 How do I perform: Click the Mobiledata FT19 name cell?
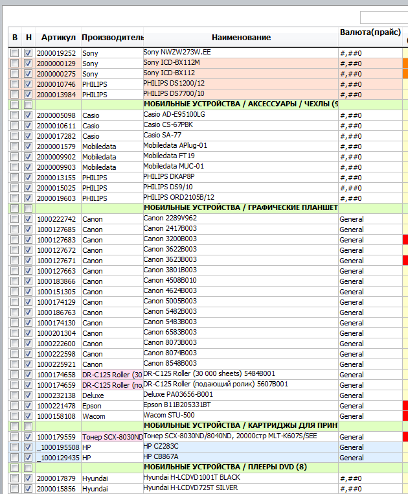[x=241, y=156]
